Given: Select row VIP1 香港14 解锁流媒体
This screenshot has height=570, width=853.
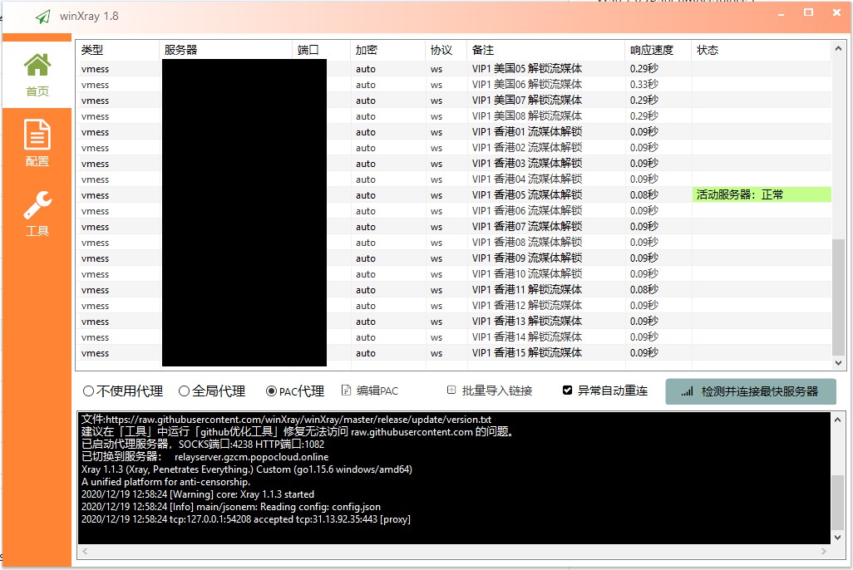Looking at the screenshot, I should 454,337.
